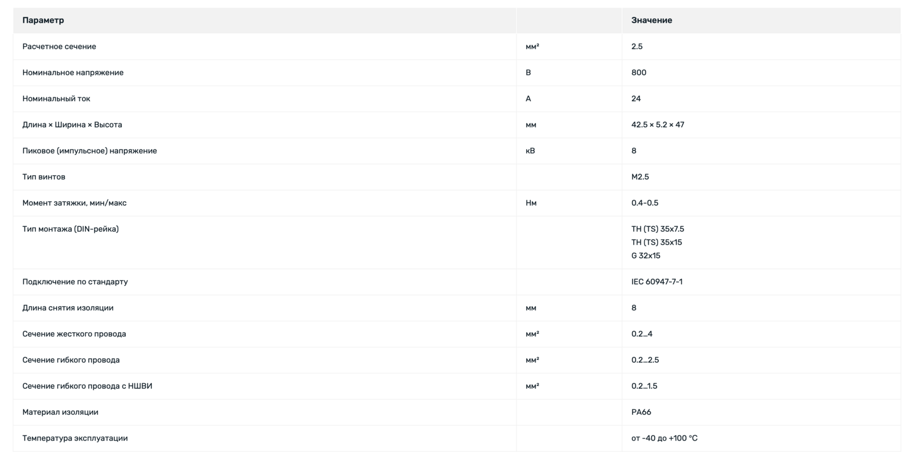
Task: Select the screw type value M2.5
Action: (x=640, y=177)
